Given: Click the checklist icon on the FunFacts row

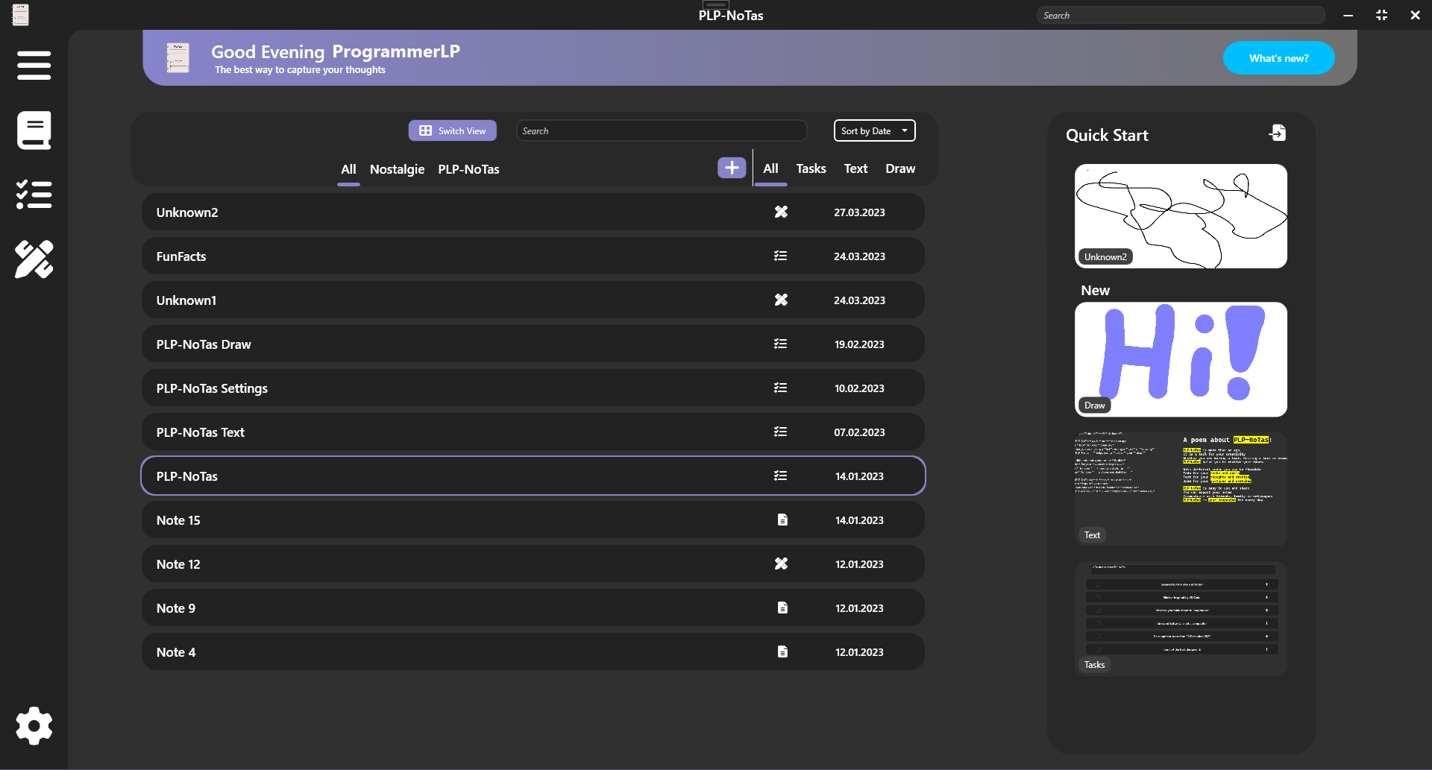Looking at the screenshot, I should pyautogui.click(x=780, y=255).
